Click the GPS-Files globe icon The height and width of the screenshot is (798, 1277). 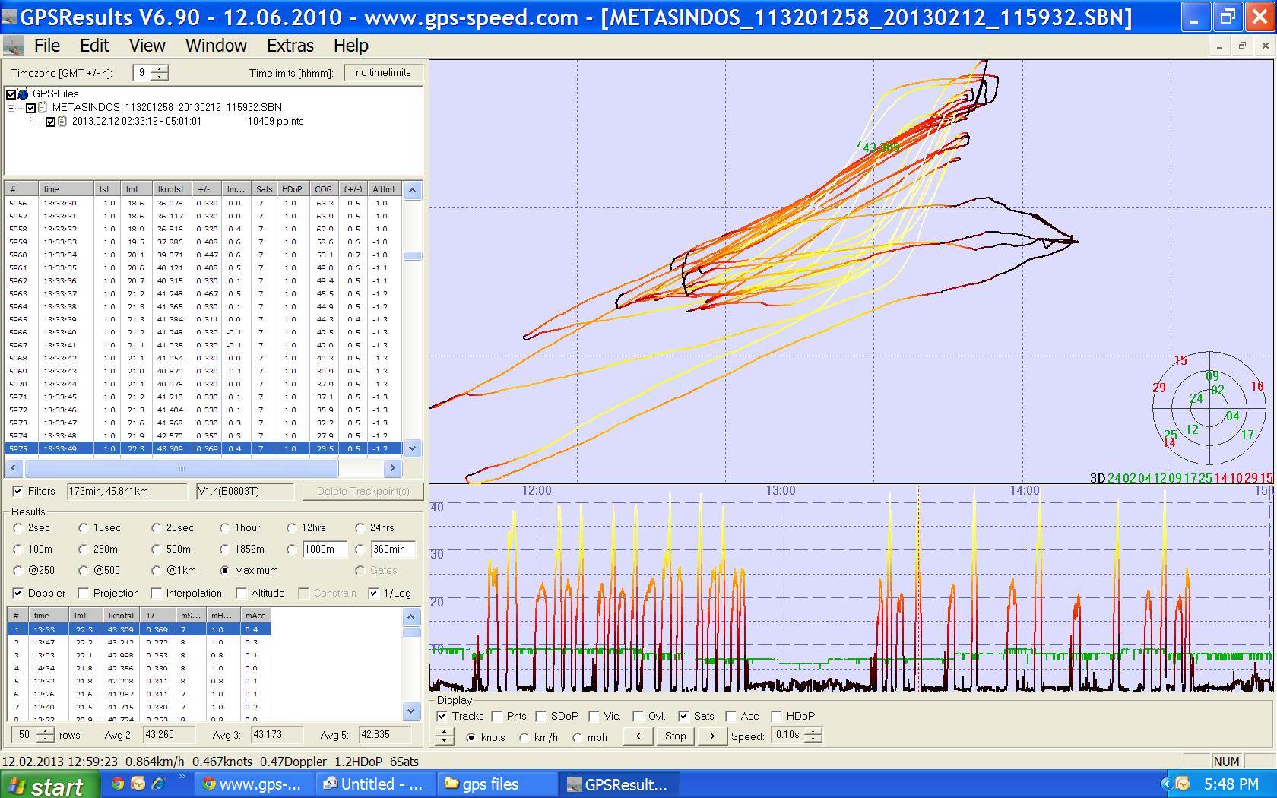24,94
